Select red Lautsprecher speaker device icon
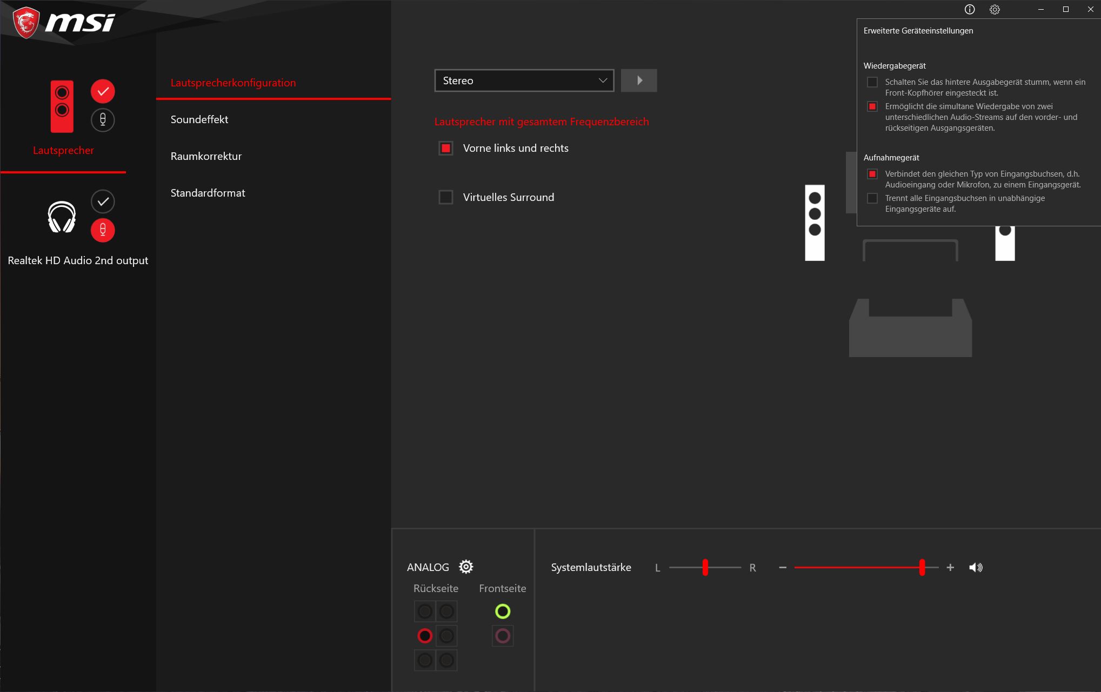The image size is (1101, 692). pyautogui.click(x=62, y=106)
